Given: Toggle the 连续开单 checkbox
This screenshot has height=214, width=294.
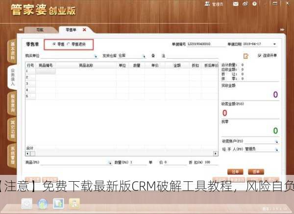Looking at the screenshot, I should [260, 56].
